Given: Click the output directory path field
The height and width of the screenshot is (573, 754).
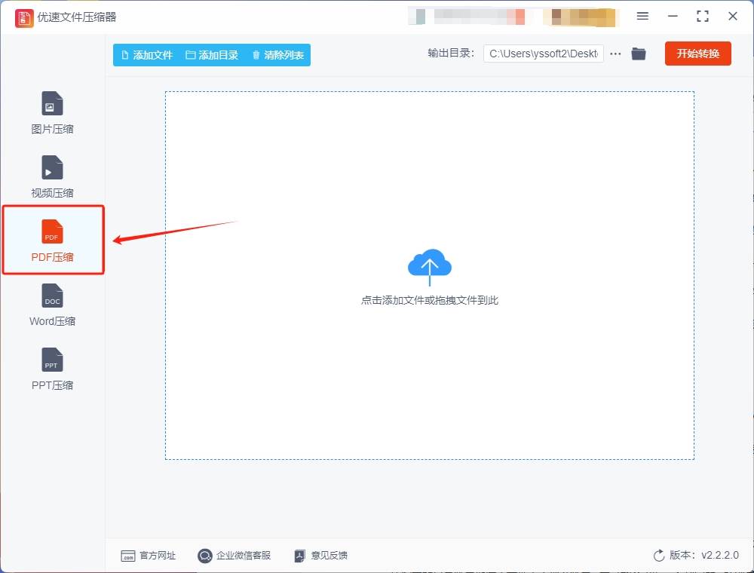Looking at the screenshot, I should click(544, 54).
